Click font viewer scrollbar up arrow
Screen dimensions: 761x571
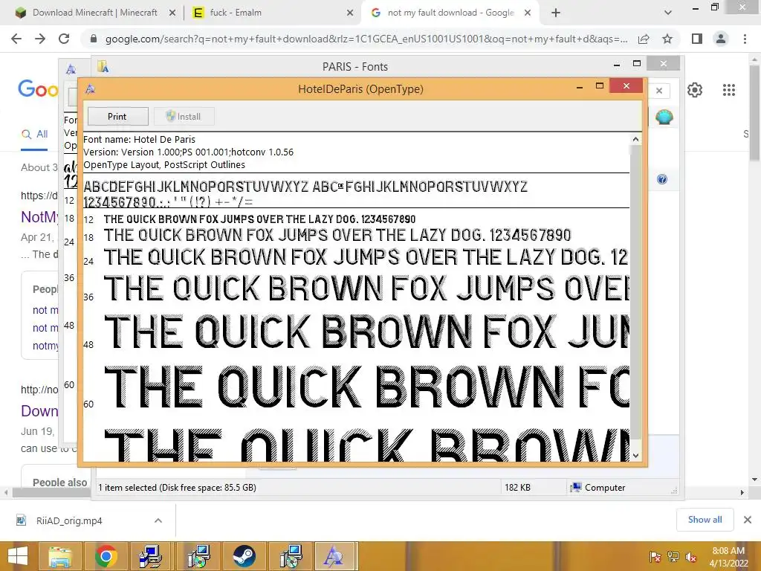(635, 139)
